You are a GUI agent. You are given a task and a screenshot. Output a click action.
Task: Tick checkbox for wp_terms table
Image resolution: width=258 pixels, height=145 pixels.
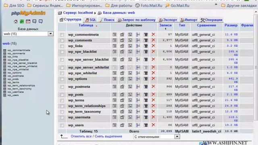point(62,100)
